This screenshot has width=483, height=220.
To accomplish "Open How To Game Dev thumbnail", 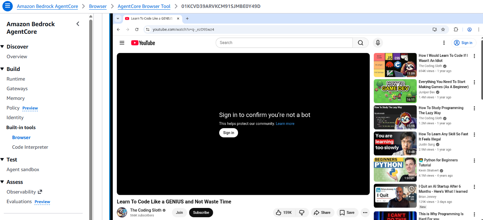I will coord(395,91).
